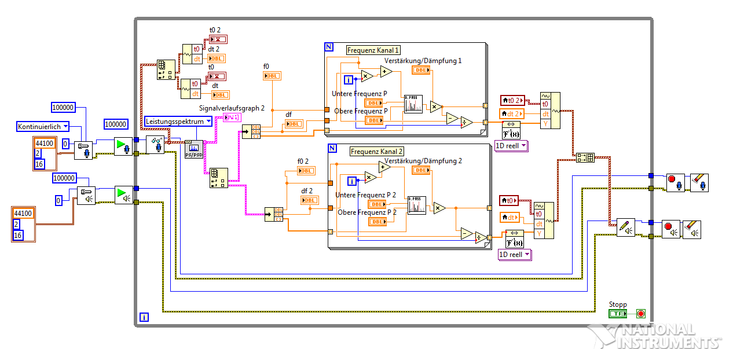Select the f0 DBL indicator terminal
This screenshot has height=349, width=733.
[x=272, y=76]
